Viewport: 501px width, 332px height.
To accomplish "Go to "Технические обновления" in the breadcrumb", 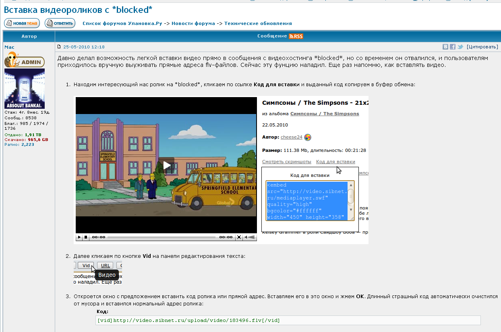I will pos(258,23).
